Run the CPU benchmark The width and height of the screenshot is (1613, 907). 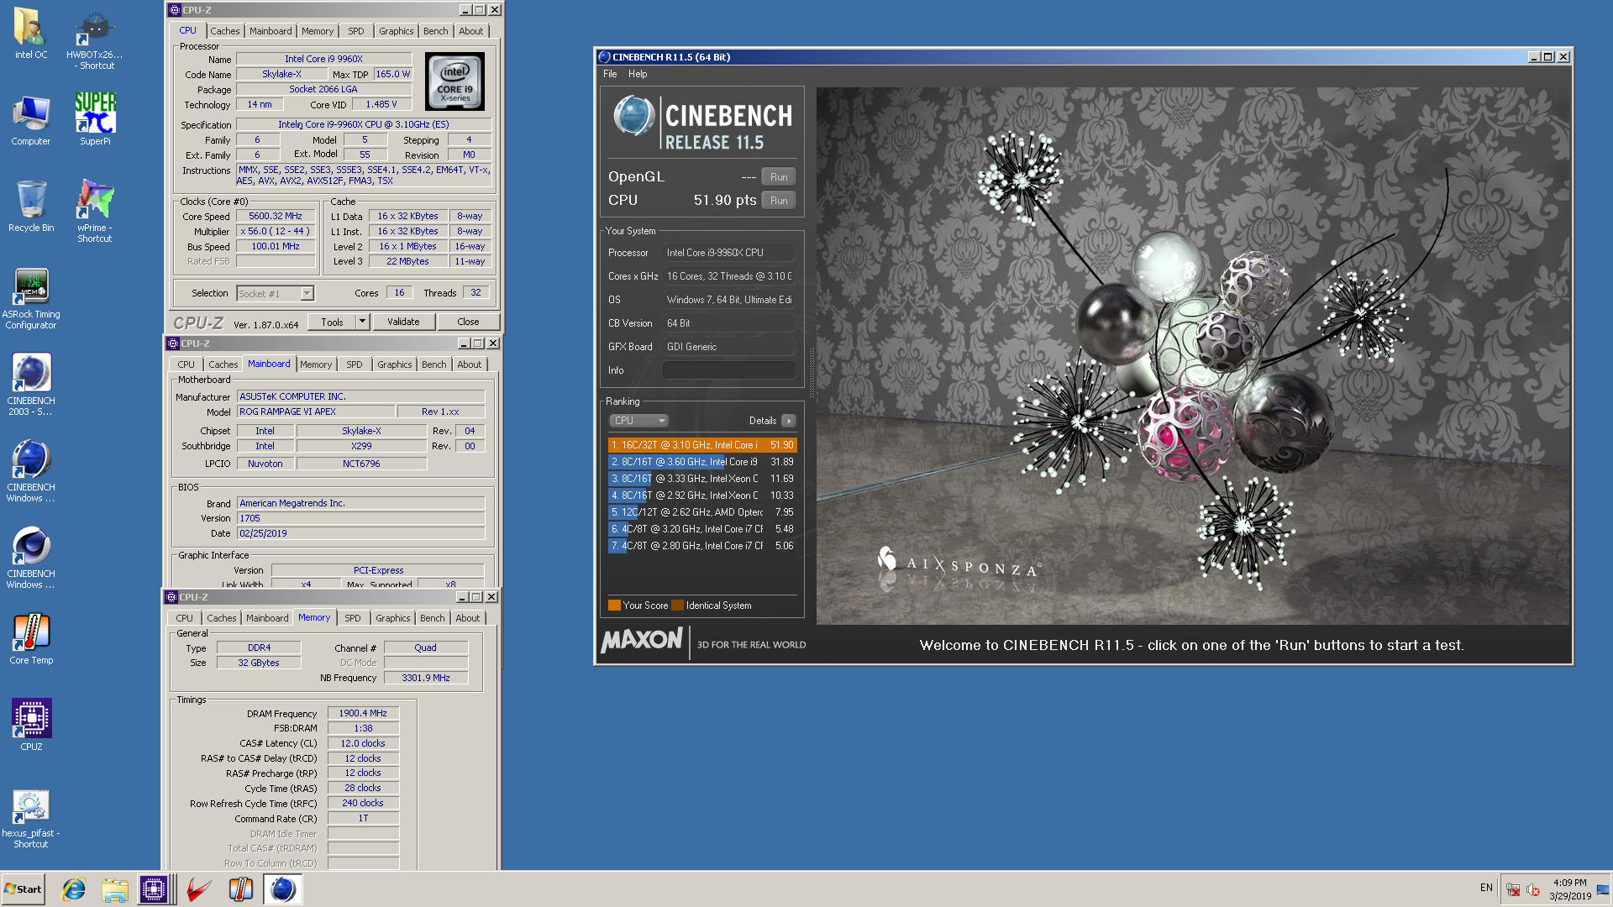779,201
